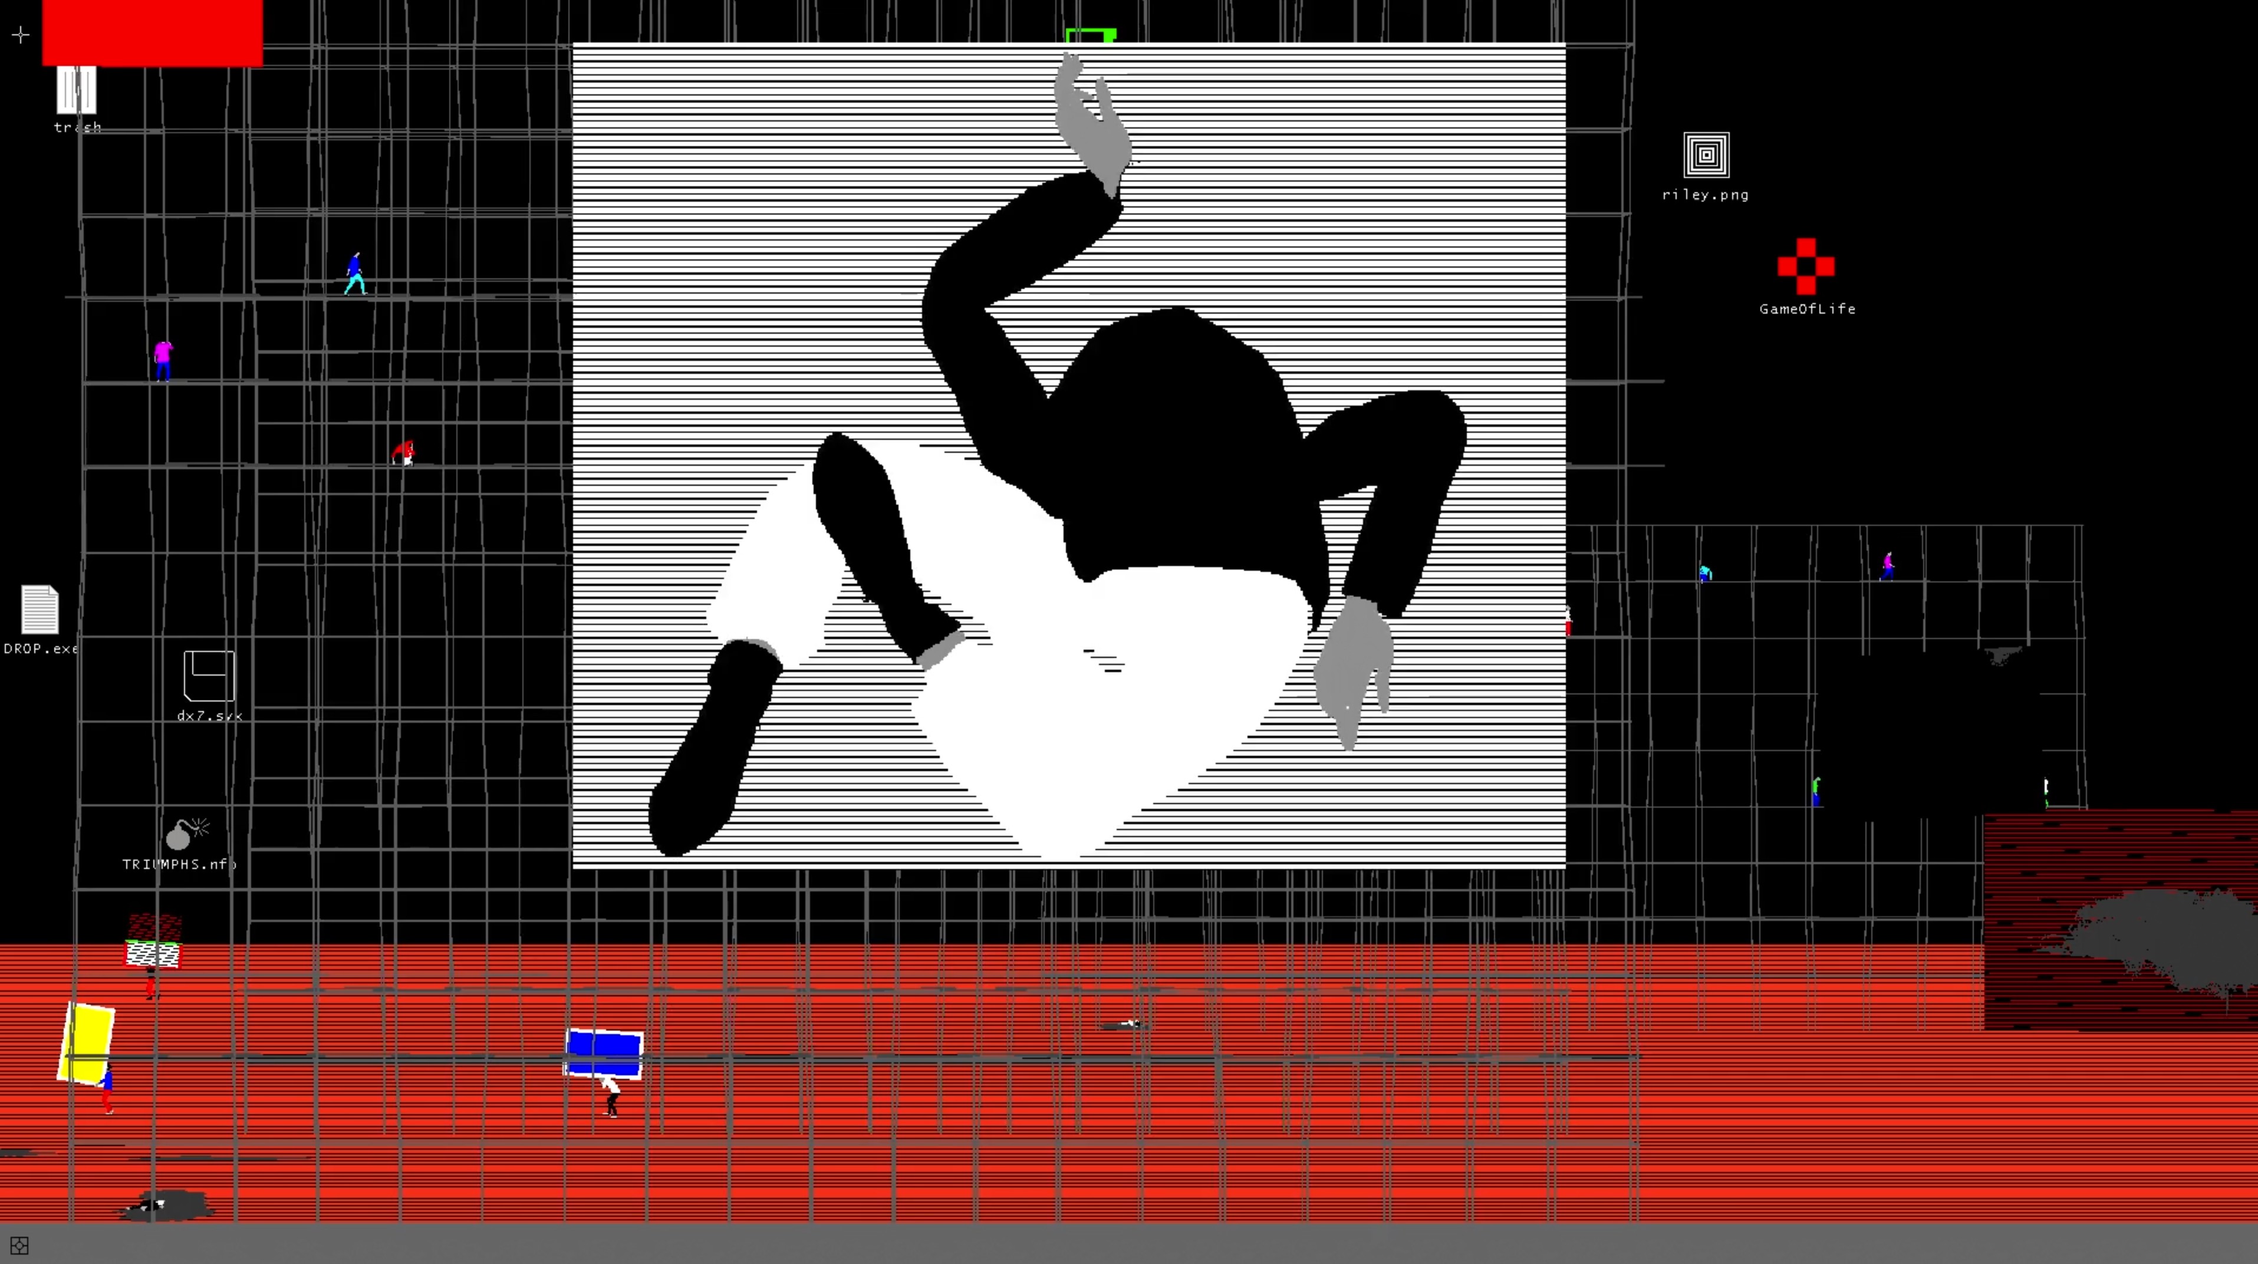Click the magenta-shirted figure on the scaffold
The height and width of the screenshot is (1264, 2258).
163,358
